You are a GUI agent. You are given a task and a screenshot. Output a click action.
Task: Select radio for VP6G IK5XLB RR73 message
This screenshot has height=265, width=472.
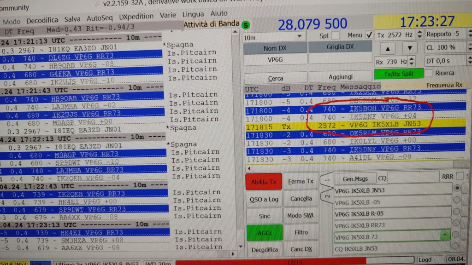pos(456,223)
